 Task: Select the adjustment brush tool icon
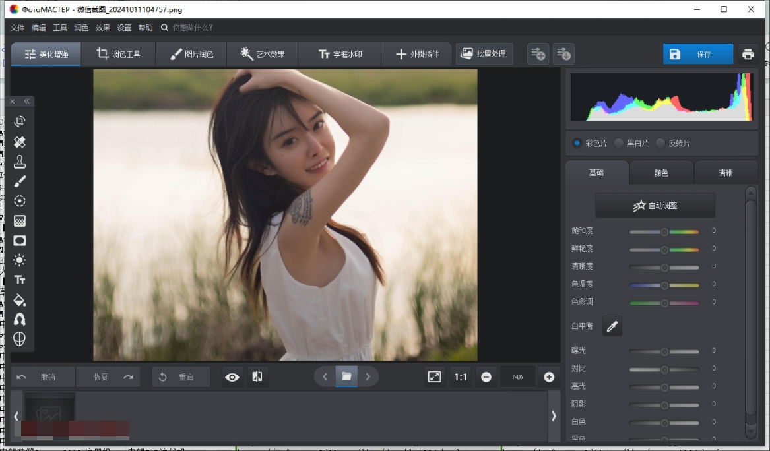(x=20, y=181)
